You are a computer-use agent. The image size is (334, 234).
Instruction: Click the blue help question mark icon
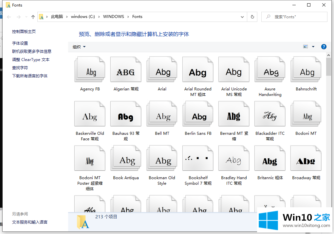(x=324, y=47)
